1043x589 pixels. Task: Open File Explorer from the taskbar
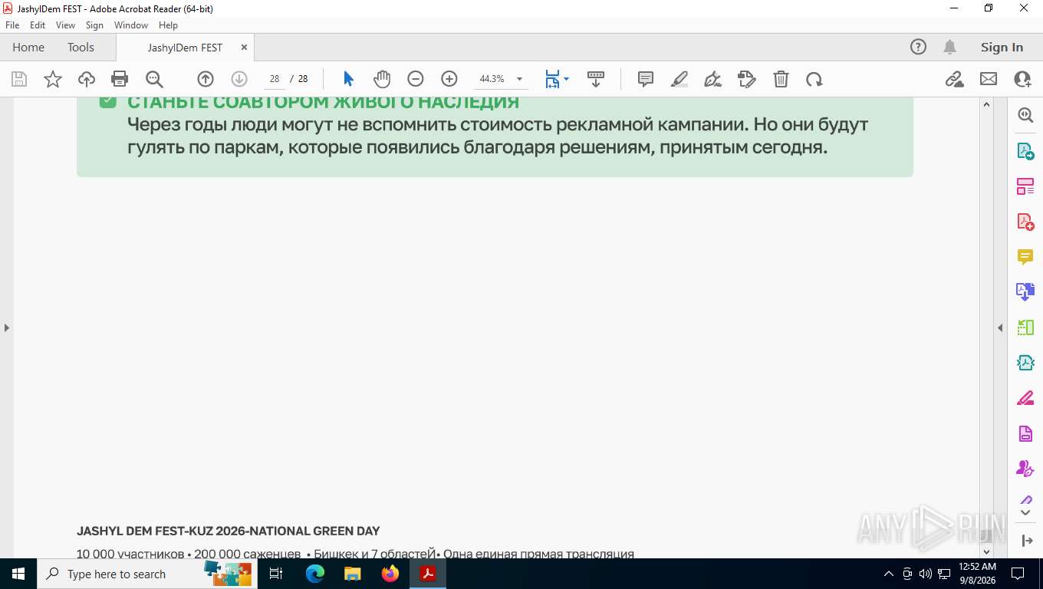tap(352, 574)
